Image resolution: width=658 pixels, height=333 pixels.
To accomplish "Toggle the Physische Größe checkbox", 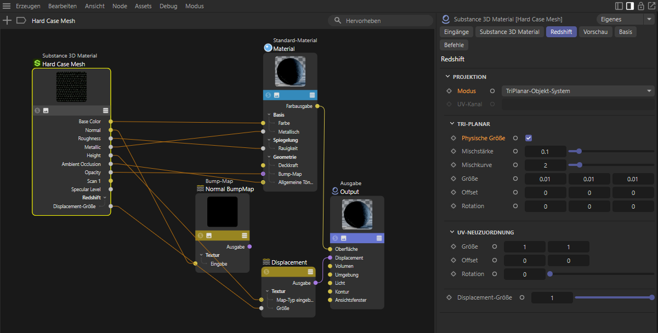I will (x=529, y=138).
